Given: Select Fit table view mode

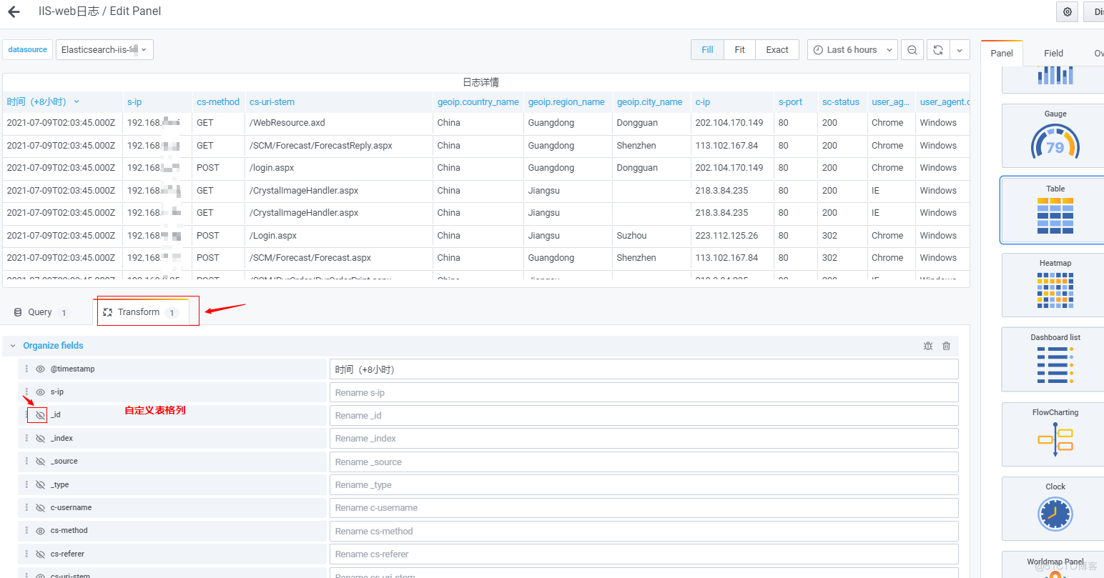Looking at the screenshot, I should coord(739,50).
